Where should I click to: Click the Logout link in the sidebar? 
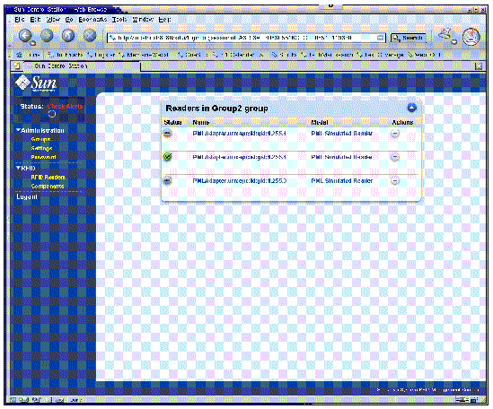coord(27,197)
